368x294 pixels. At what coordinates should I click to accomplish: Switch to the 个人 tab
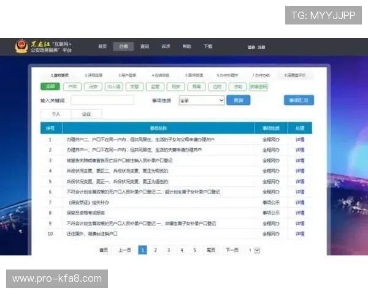click(56, 114)
